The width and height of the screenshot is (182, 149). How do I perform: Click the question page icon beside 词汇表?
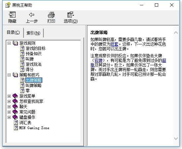[16, 123]
